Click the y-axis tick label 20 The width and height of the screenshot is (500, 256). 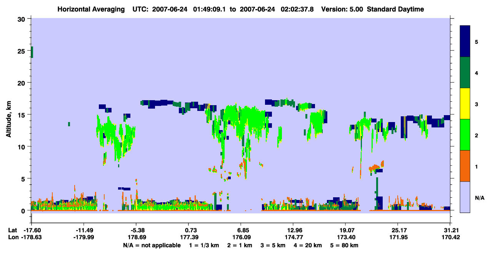point(22,83)
